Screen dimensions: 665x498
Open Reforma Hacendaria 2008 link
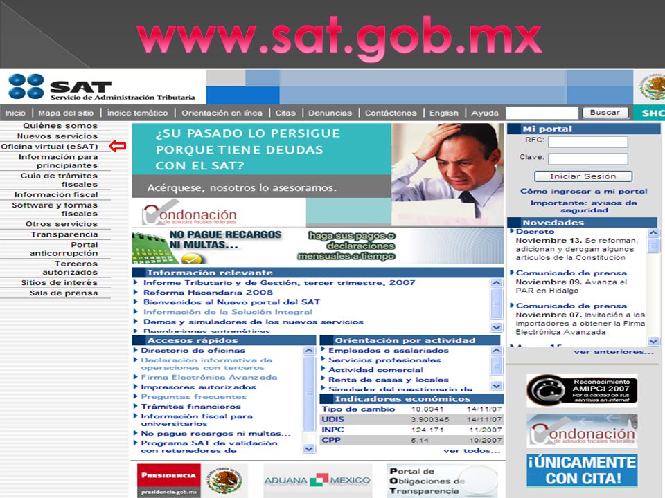tap(208, 292)
